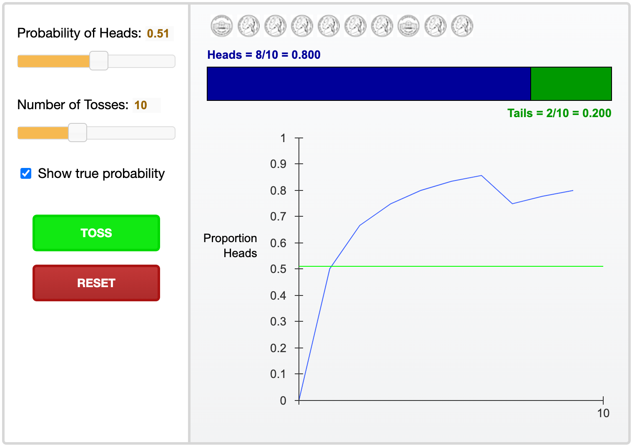Viewport: 632px width, 448px height.
Task: Click the Number of Tosses slider handle
Action: [78, 133]
